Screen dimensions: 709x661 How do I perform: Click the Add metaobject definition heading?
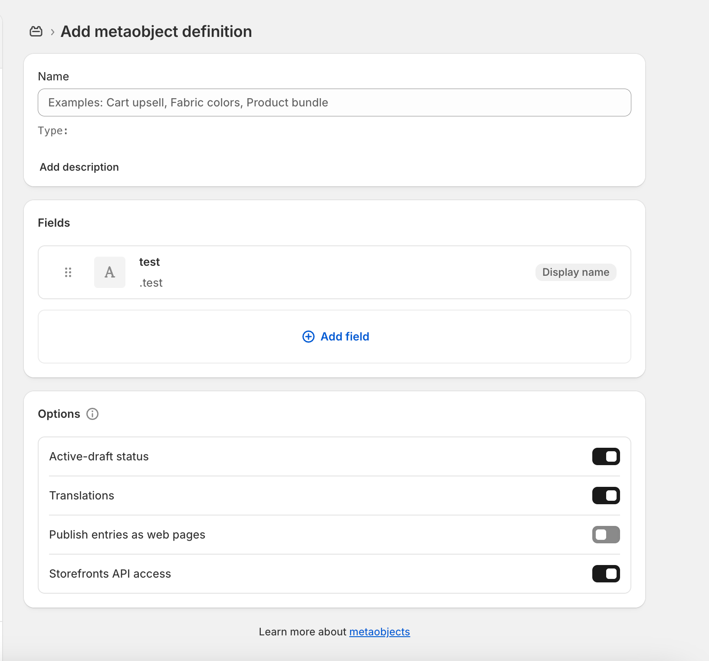(156, 32)
